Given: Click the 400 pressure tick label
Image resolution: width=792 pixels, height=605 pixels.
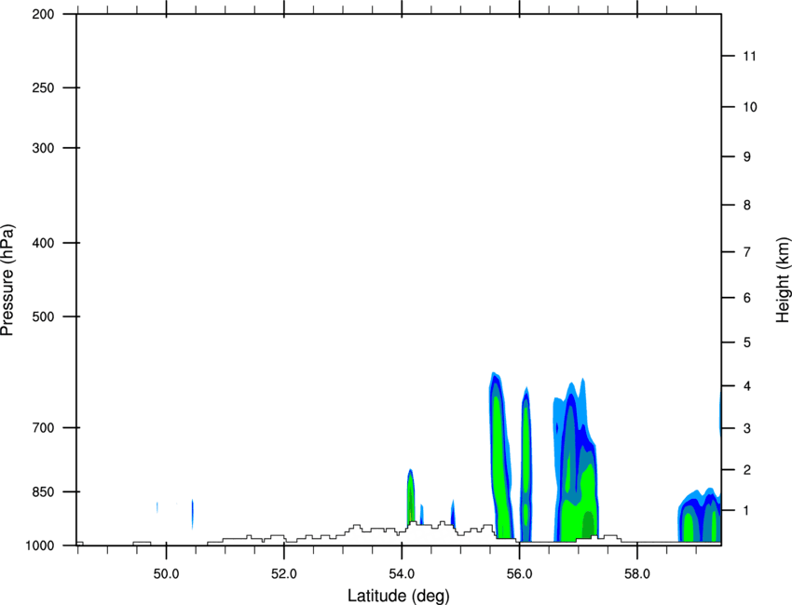Looking at the screenshot, I should pyautogui.click(x=44, y=243).
